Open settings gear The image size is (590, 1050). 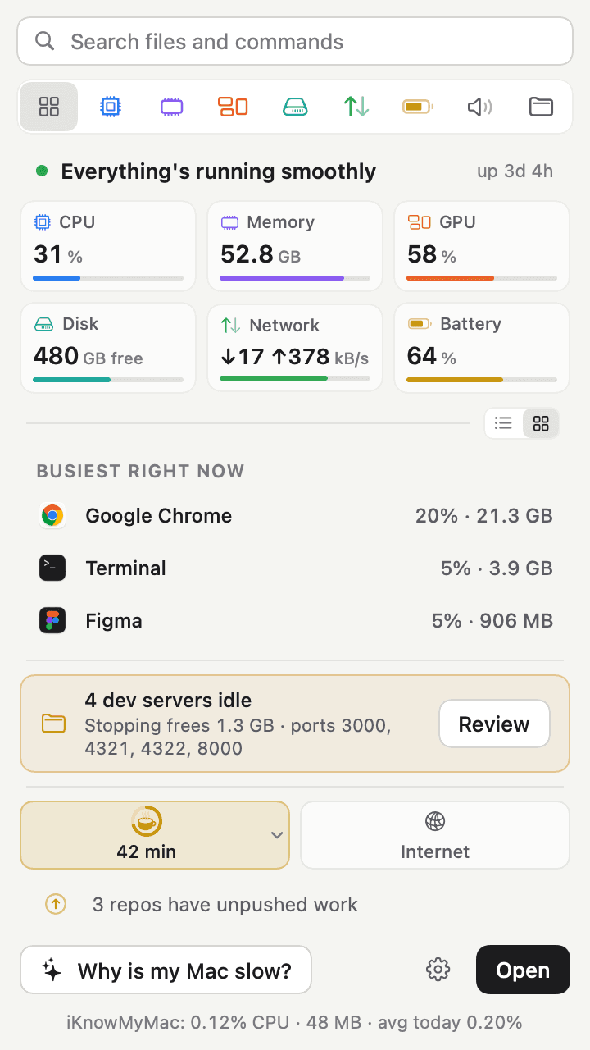438,970
